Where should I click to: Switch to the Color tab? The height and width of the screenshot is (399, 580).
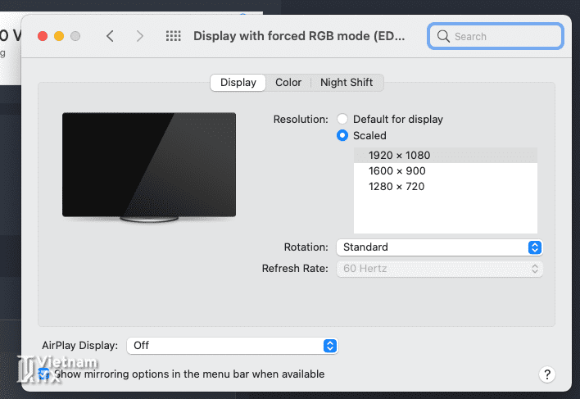pyautogui.click(x=288, y=83)
